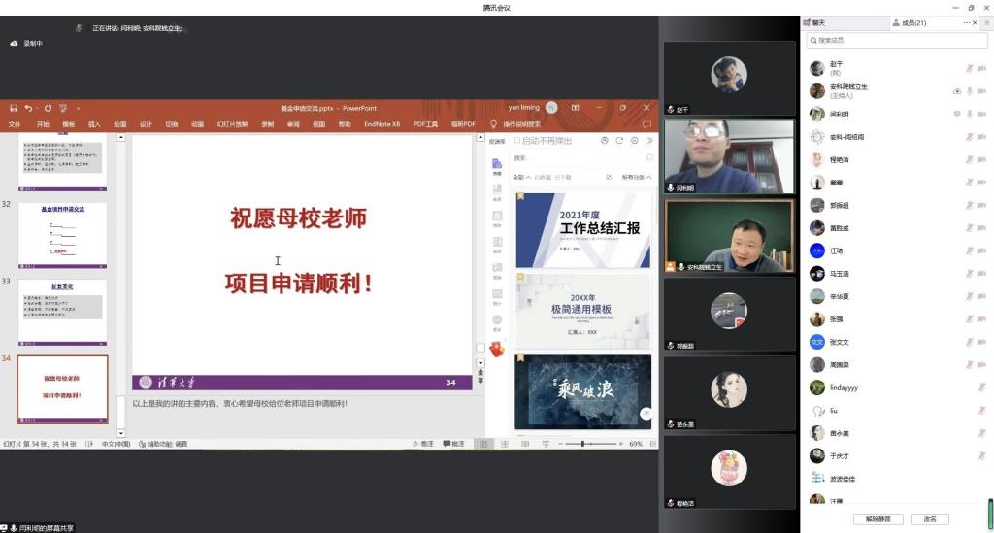Click the back-to-top arrow on templates

[646, 414]
